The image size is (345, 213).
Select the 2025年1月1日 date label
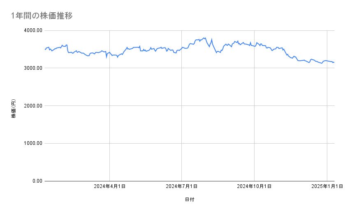tap(327, 187)
